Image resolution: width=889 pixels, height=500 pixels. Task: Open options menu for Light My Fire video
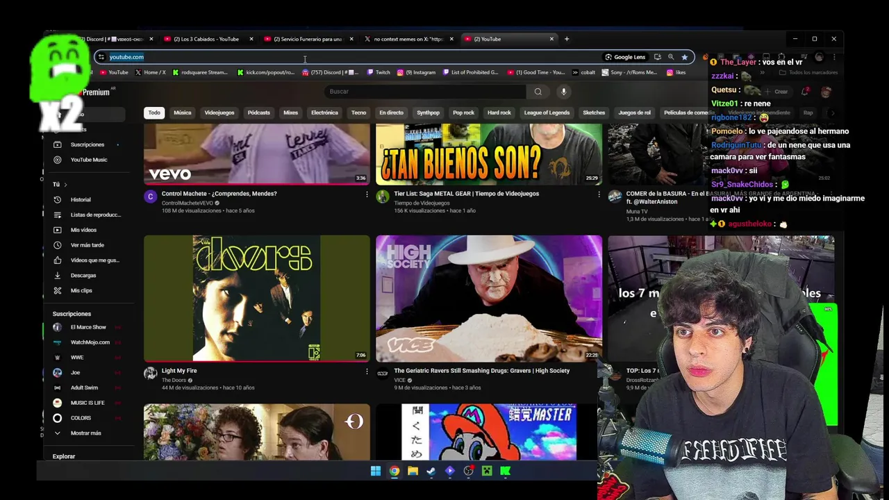(x=367, y=372)
